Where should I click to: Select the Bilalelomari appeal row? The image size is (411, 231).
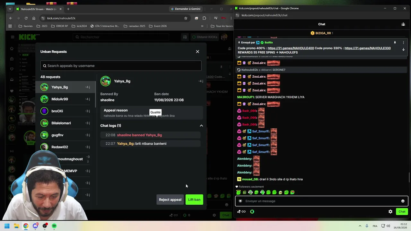pos(66,123)
